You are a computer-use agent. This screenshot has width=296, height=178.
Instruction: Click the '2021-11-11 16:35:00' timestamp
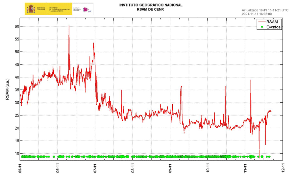pyautogui.click(x=257, y=14)
